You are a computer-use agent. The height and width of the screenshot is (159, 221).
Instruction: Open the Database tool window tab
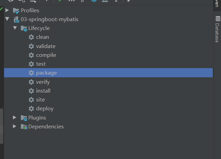tap(217, 29)
